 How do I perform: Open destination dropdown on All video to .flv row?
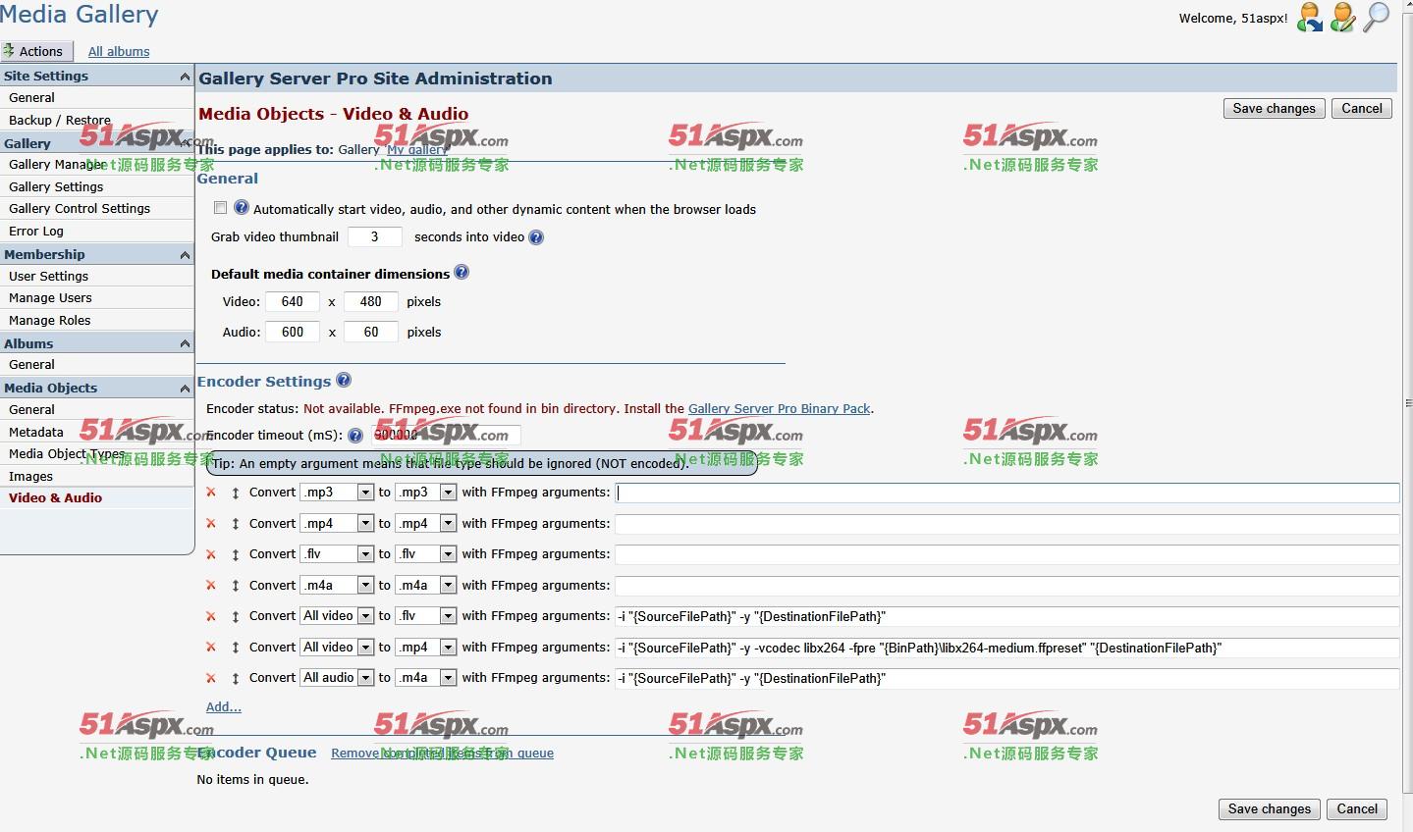pyautogui.click(x=426, y=616)
